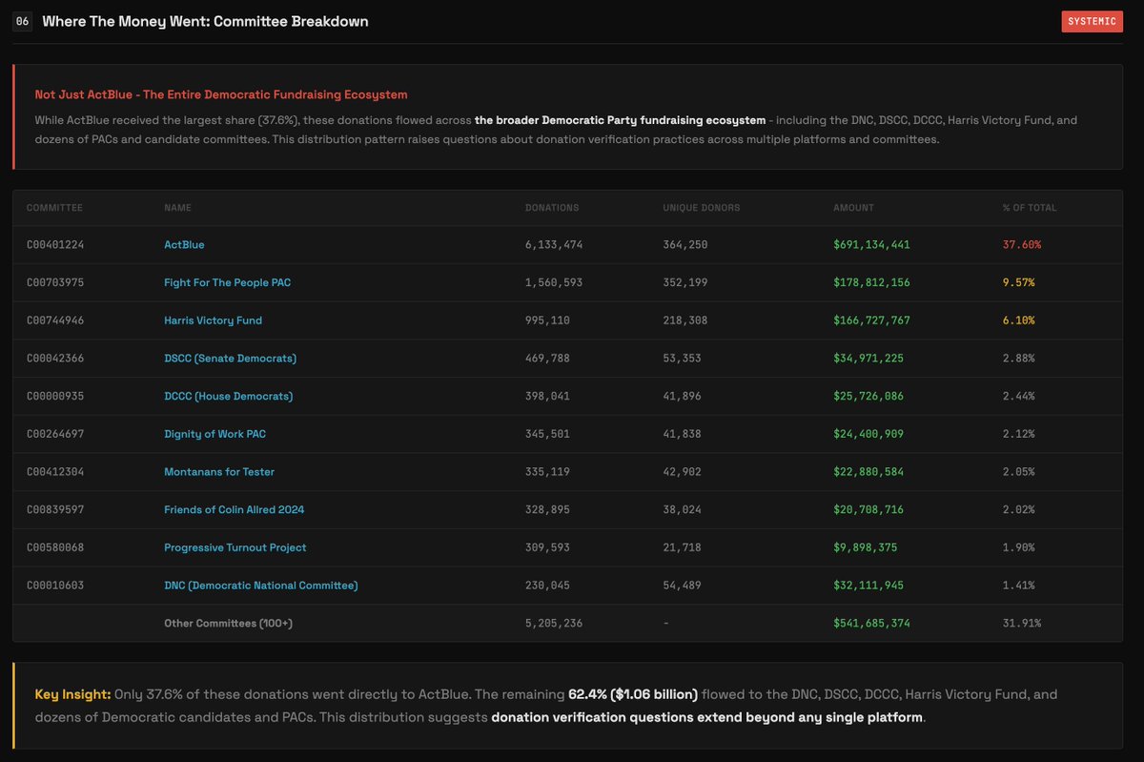The width and height of the screenshot is (1144, 762).
Task: Click the Key Insight label
Action: pos(73,694)
